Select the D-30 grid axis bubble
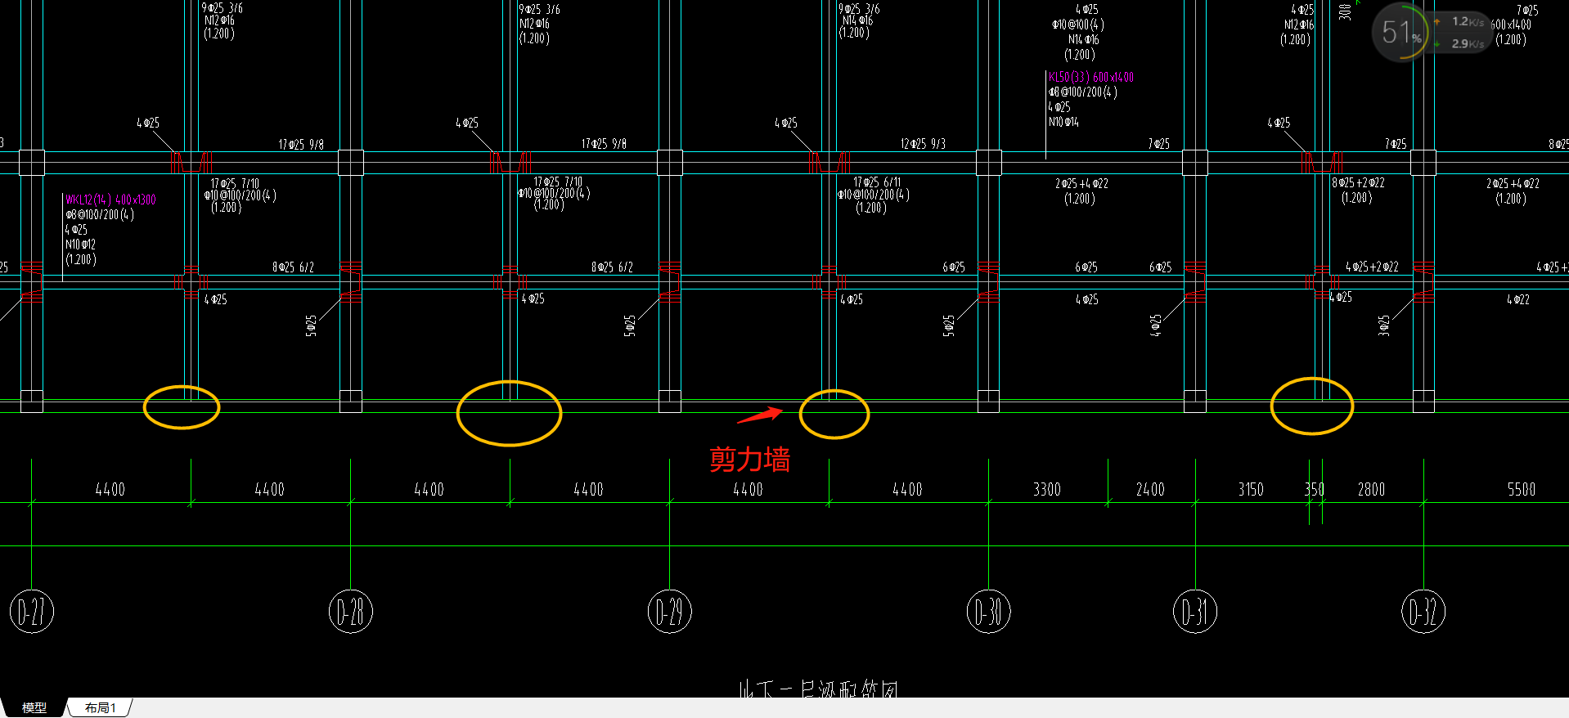Viewport: 1569px width, 718px height. 988,611
